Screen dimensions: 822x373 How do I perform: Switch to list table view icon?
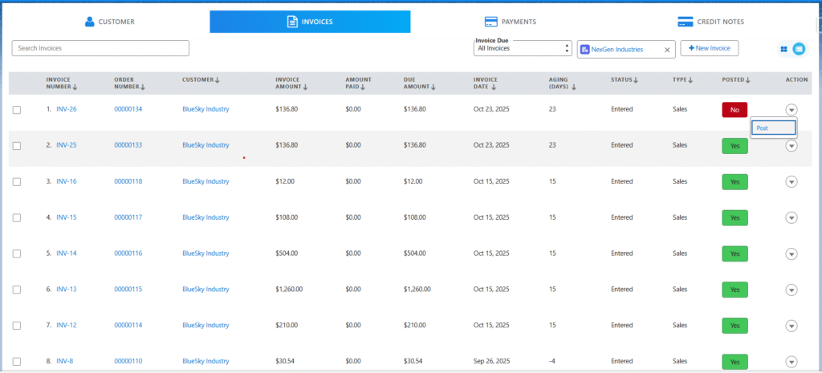(799, 49)
